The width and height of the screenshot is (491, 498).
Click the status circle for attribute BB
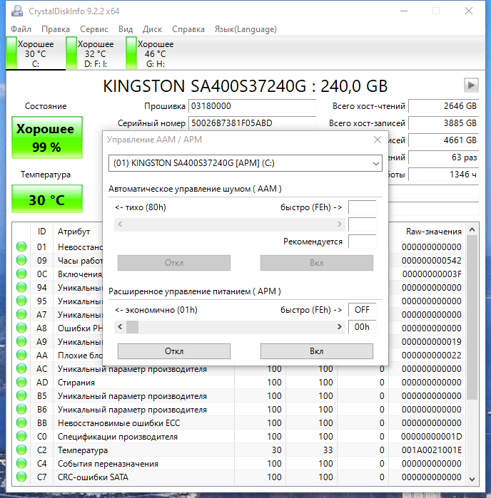(21, 423)
